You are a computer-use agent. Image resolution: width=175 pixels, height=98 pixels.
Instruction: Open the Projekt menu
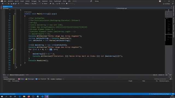(x=22, y=1)
